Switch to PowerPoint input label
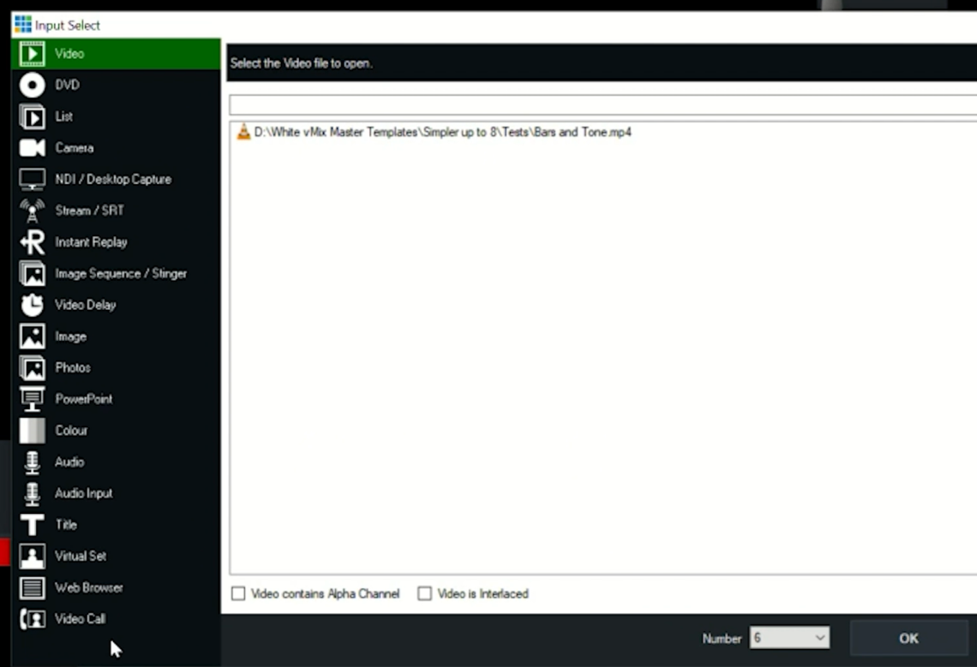The image size is (977, 667). point(83,399)
